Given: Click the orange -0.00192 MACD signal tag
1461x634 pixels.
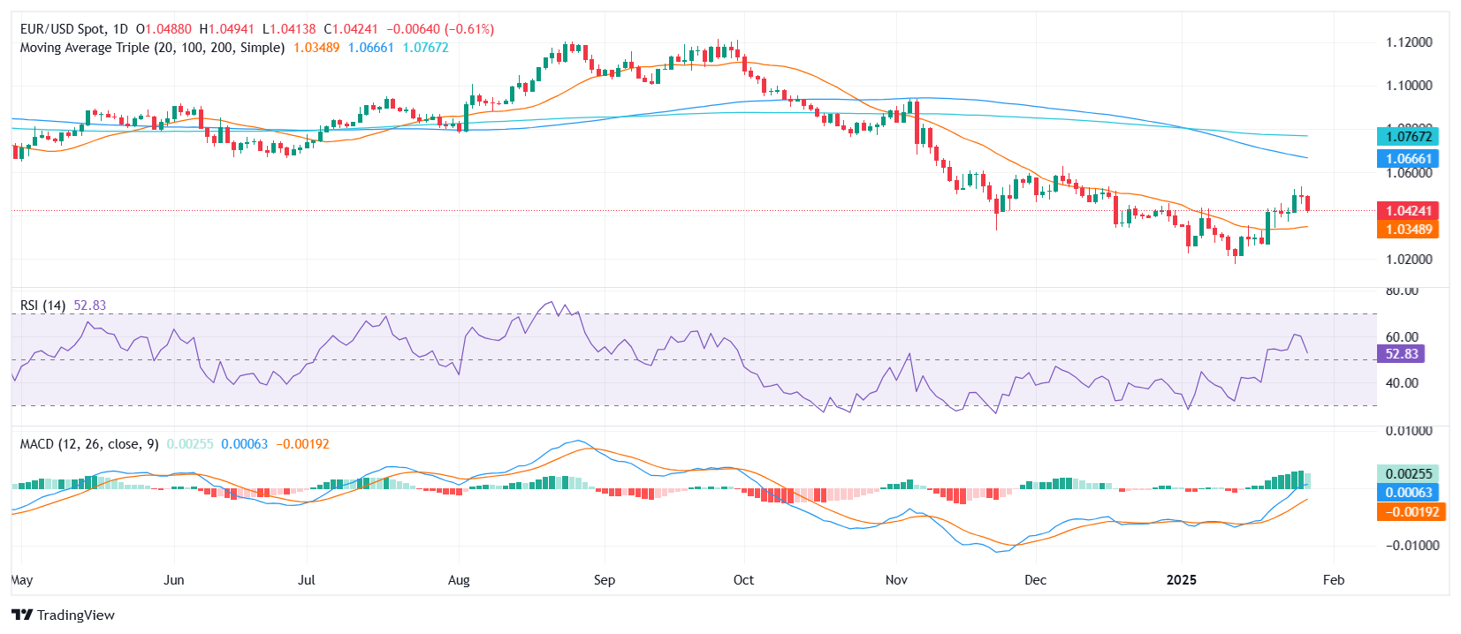Looking at the screenshot, I should (1411, 512).
